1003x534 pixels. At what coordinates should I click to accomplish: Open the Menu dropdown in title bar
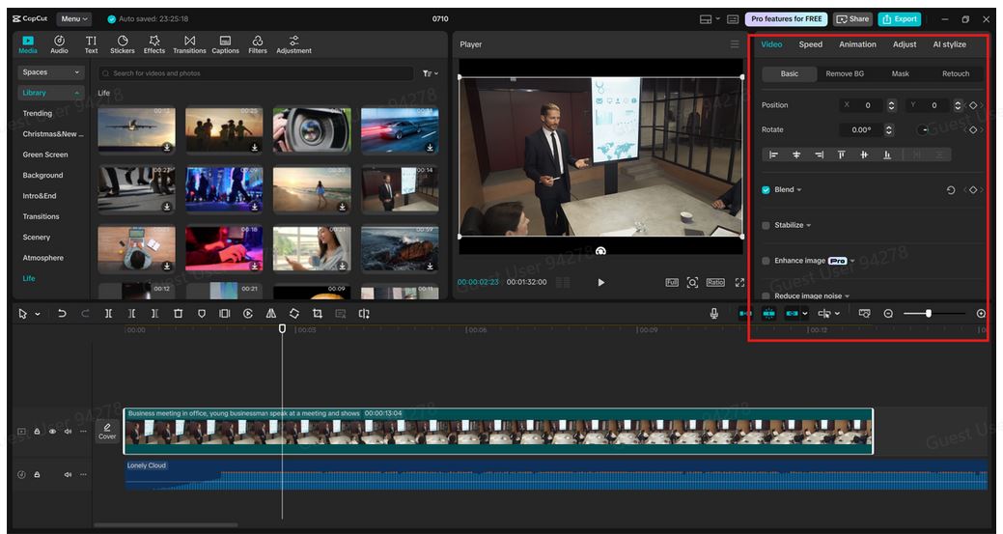tap(73, 18)
